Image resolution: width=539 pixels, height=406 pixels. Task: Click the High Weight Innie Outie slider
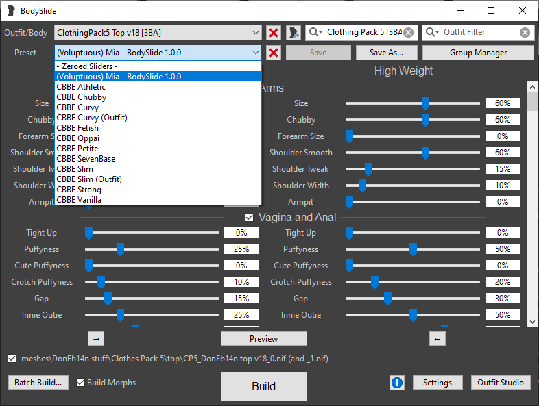[x=413, y=315]
